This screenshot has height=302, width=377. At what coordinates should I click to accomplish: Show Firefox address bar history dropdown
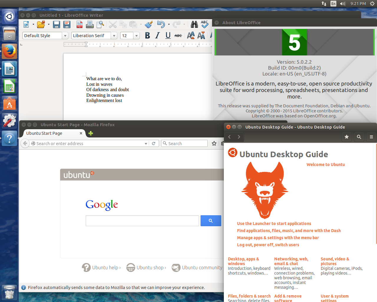(146, 144)
